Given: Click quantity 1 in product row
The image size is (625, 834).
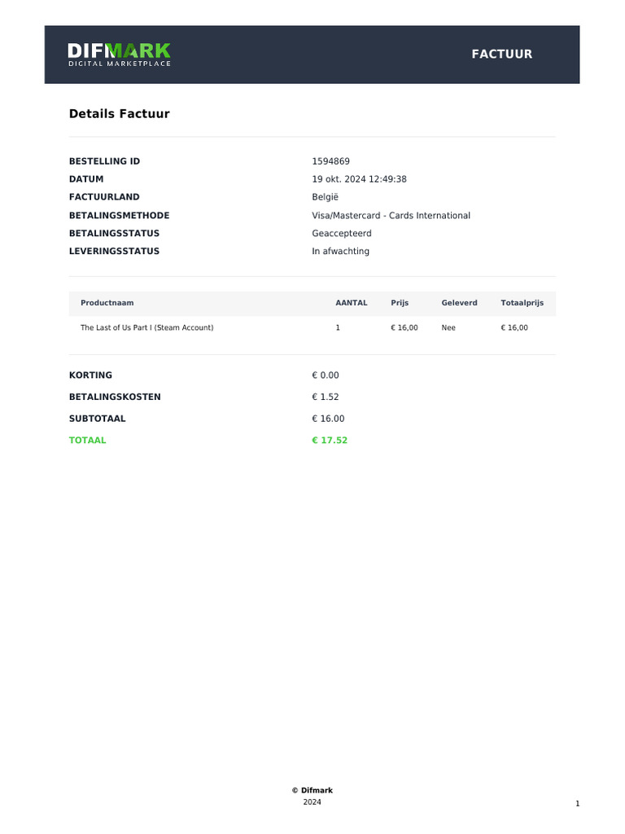Looking at the screenshot, I should point(338,327).
